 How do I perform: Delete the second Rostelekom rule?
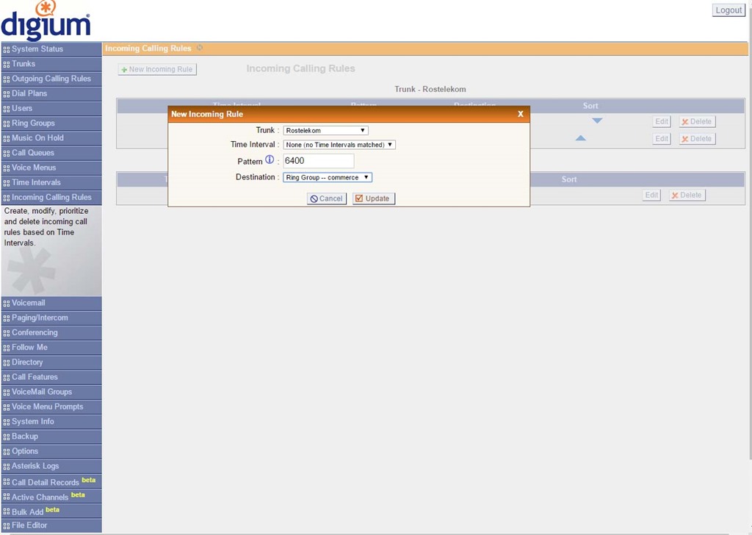pos(698,139)
